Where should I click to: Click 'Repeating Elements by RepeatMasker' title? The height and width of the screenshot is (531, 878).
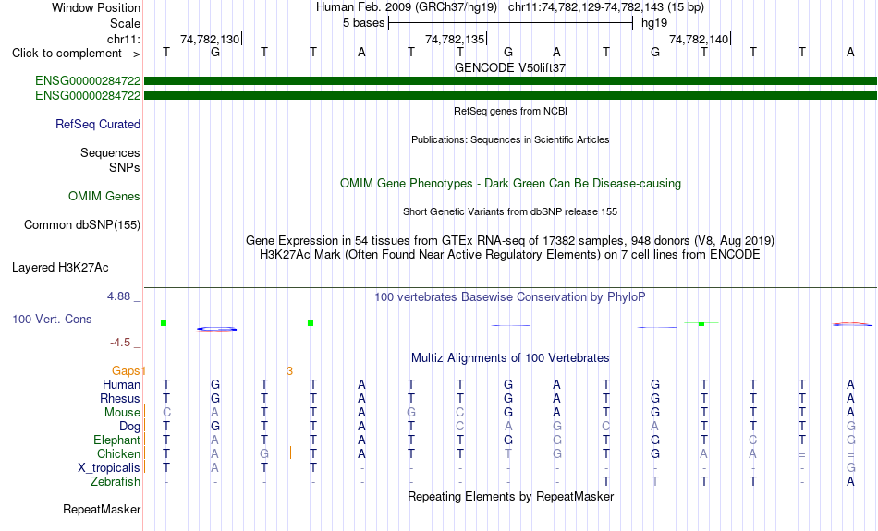click(511, 496)
